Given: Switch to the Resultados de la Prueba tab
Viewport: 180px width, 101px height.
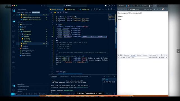Looking at the screenshot, I should 79,76.
